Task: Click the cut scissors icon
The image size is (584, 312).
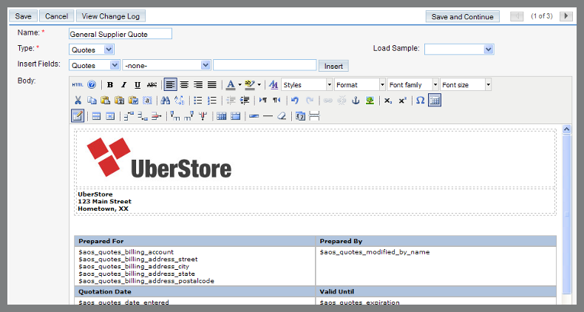Action: [78, 101]
